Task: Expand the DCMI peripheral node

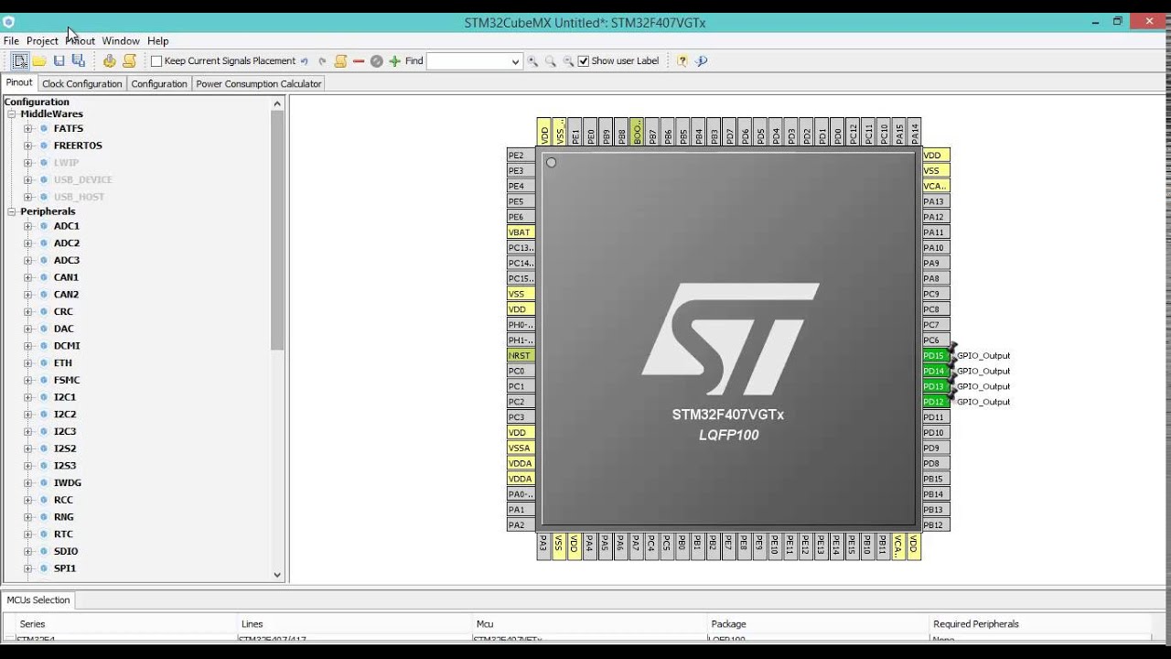Action: 27,346
